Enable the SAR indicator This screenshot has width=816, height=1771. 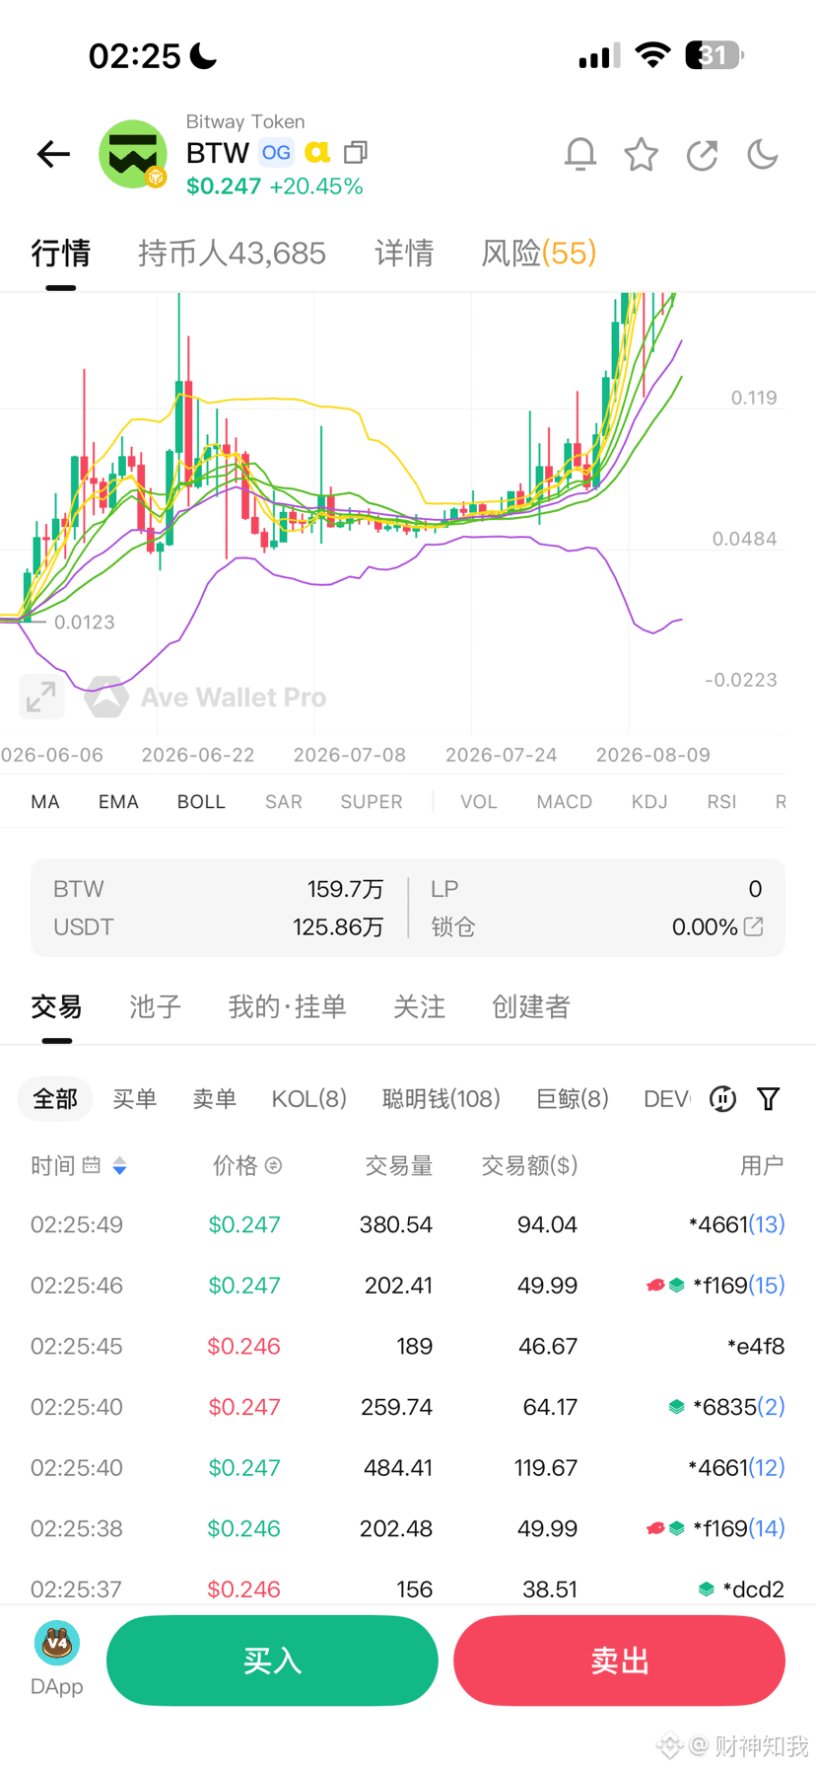coord(284,801)
